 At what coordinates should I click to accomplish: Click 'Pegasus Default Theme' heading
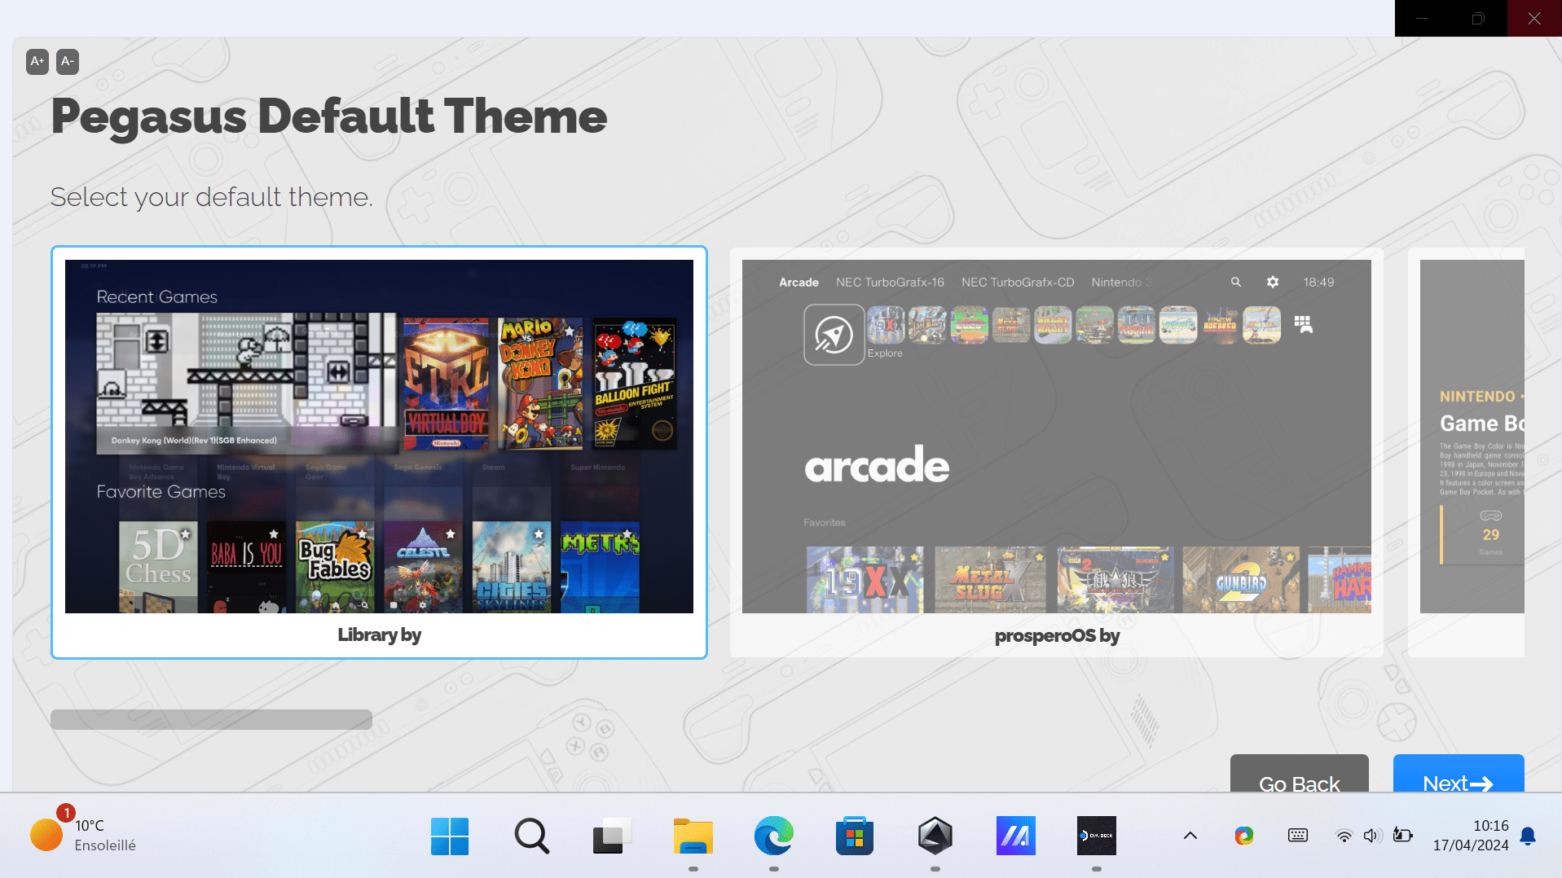[329, 116]
